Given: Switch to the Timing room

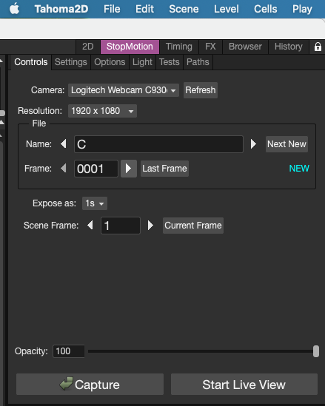Looking at the screenshot, I should pyautogui.click(x=179, y=47).
